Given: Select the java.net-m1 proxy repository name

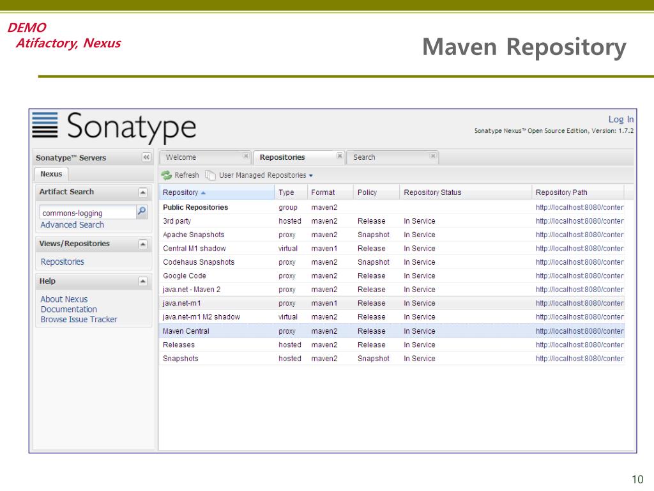Looking at the screenshot, I should [182, 303].
